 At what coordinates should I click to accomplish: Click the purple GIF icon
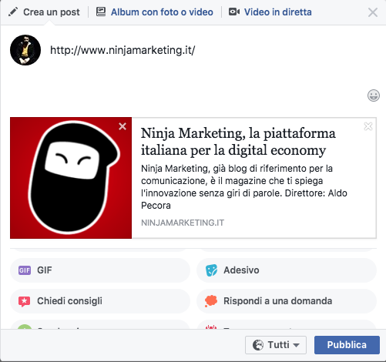[25, 270]
